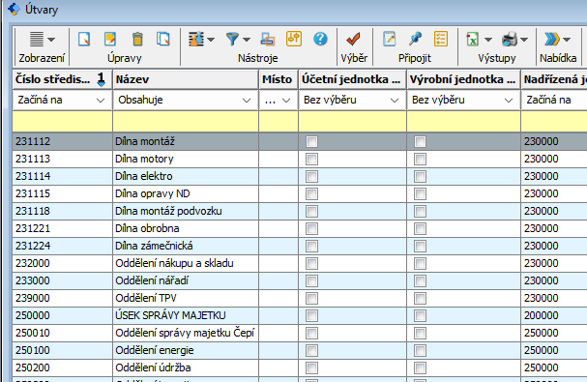The image size is (587, 382).
Task: Sort by Výrobní jednotka column header
Action: click(463, 79)
